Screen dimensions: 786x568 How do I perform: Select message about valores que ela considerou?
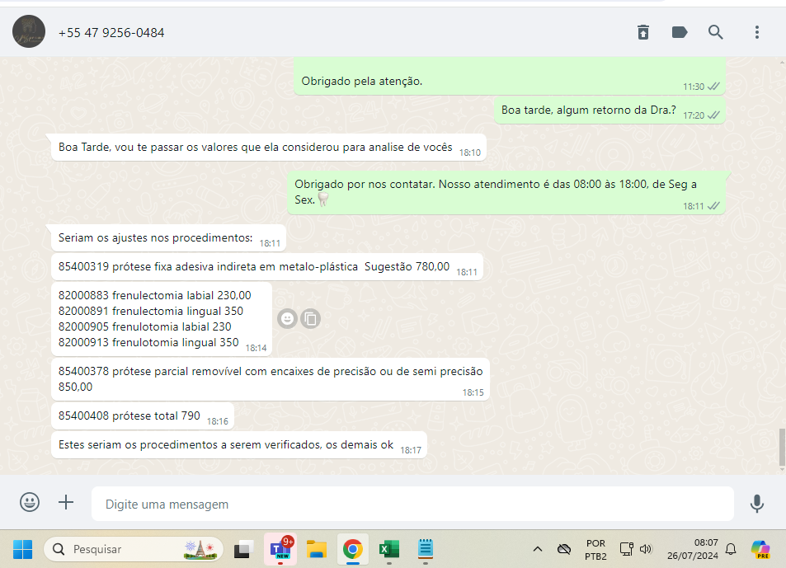tap(269, 148)
